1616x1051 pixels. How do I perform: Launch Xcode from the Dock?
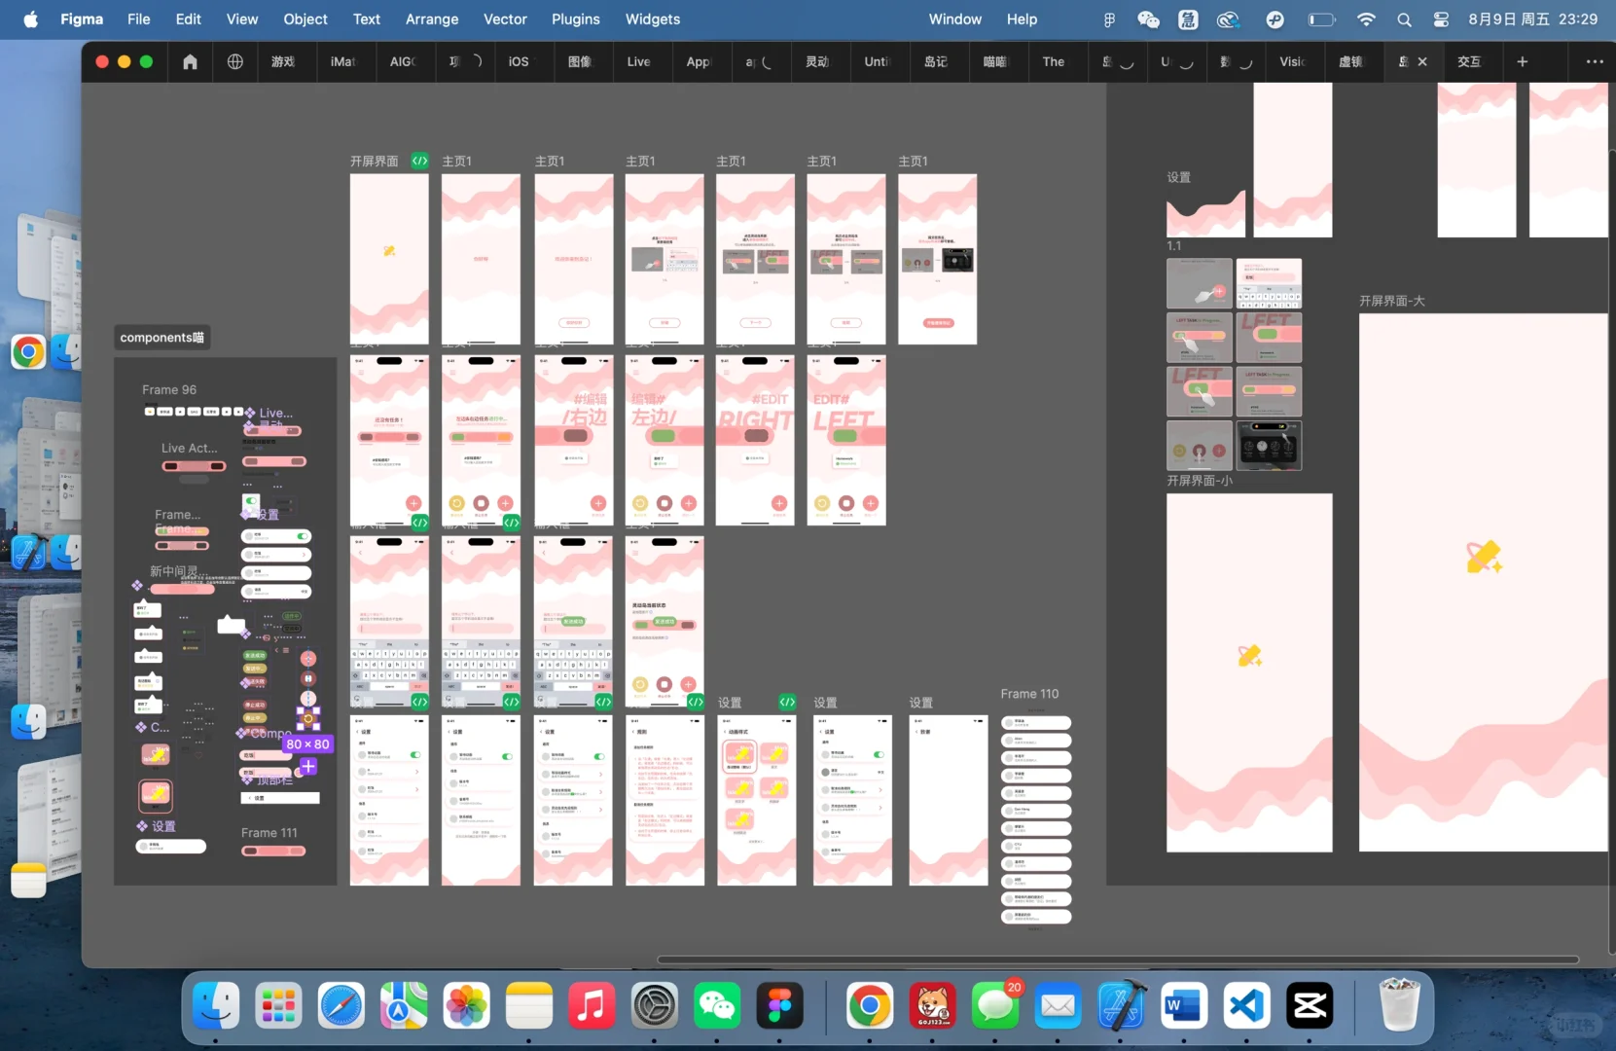pos(1121,1005)
